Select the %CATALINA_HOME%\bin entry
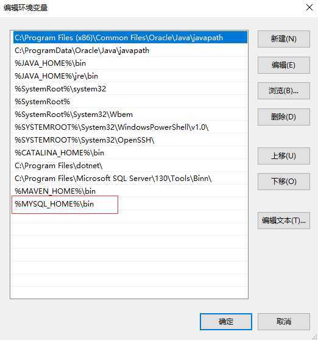This screenshot has width=318, height=340. click(130, 153)
